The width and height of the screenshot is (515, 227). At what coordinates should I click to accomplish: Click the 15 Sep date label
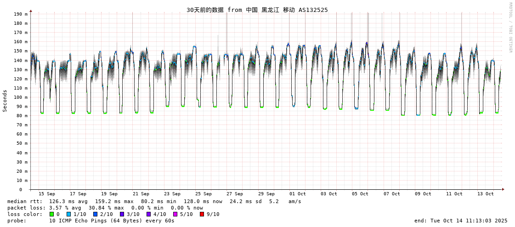coord(46,194)
